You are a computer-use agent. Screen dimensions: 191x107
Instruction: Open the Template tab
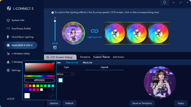(85, 57)
